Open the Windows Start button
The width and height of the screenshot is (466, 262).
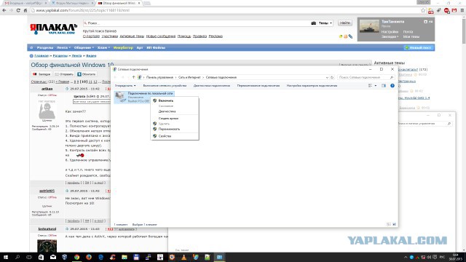(5, 257)
